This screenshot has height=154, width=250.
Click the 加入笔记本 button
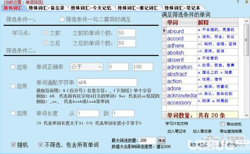pos(177,131)
